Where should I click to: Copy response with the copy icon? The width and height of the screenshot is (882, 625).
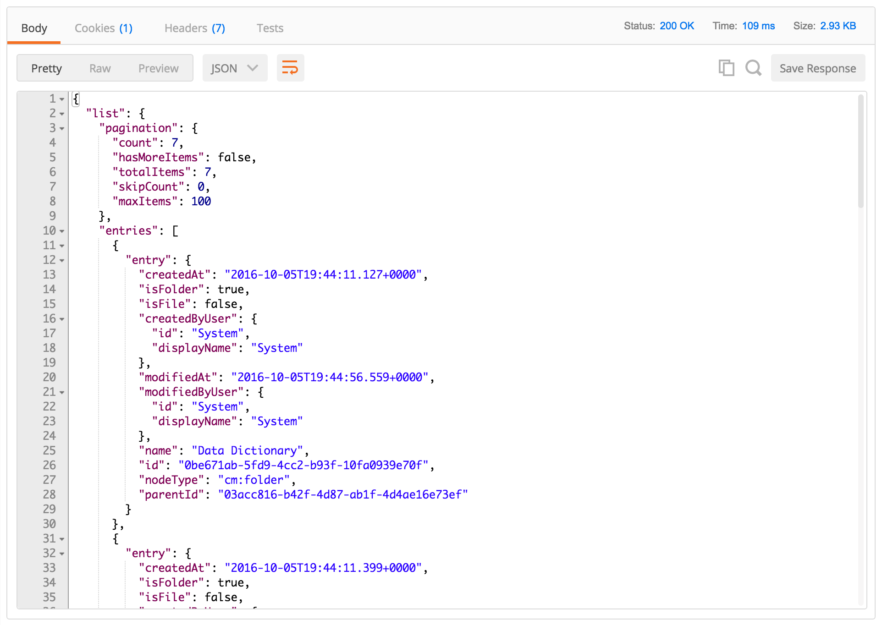(x=726, y=68)
